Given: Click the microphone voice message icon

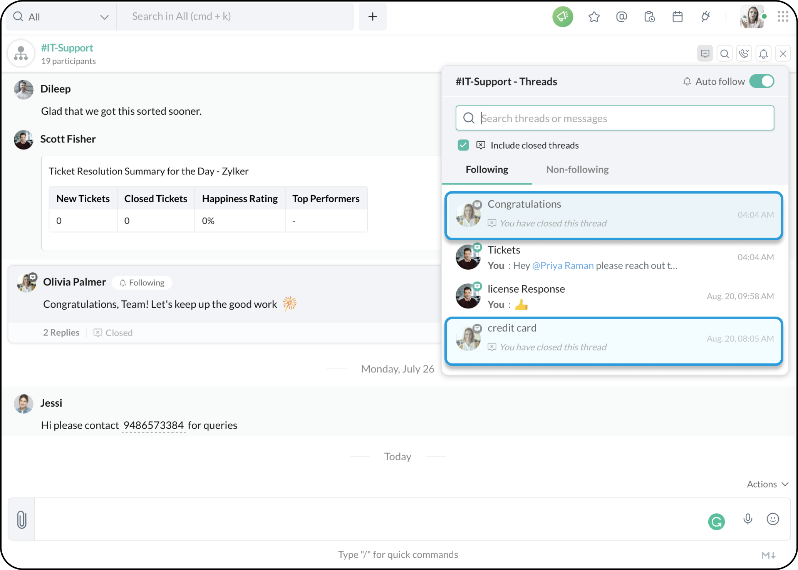Looking at the screenshot, I should point(748,519).
